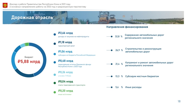Viewport: 186px width, 104px height.
Task: Select the Дорожная отрасль title
Action: 32,17
